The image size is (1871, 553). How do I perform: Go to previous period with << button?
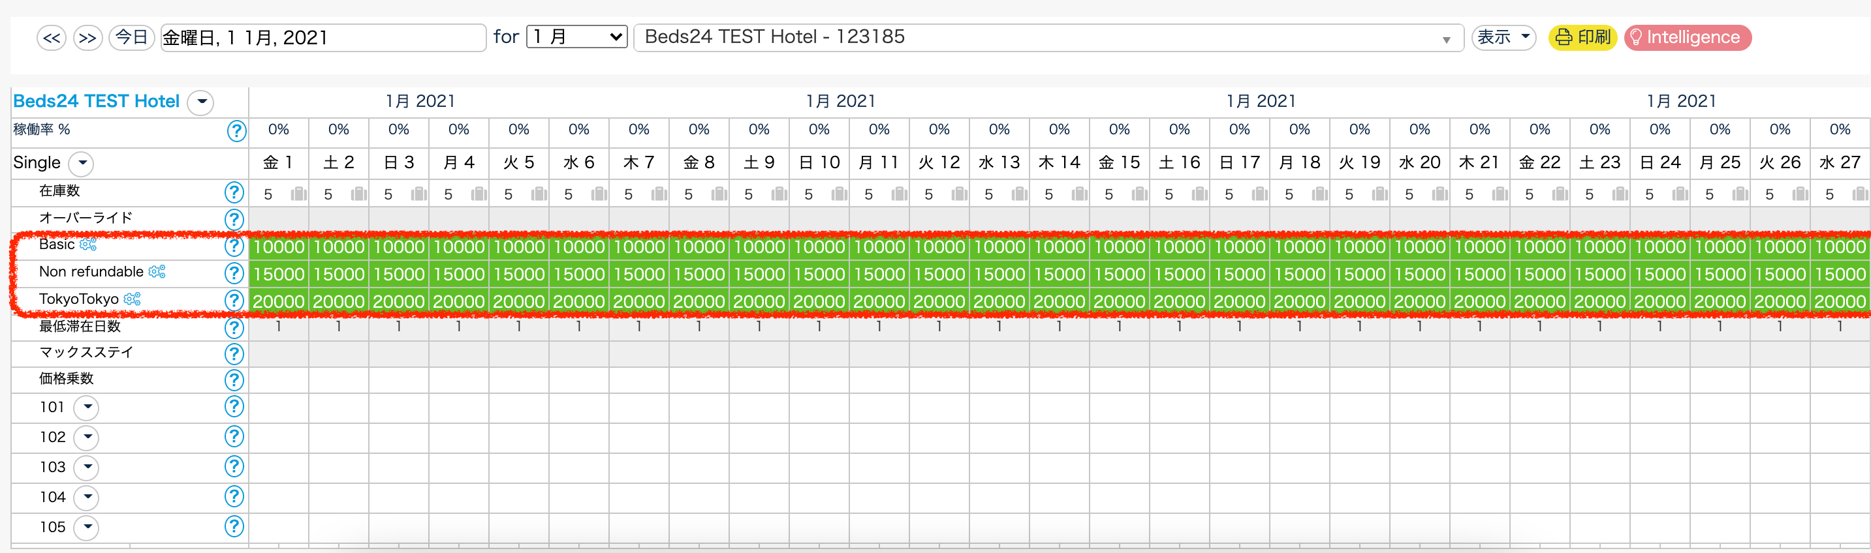tap(52, 38)
